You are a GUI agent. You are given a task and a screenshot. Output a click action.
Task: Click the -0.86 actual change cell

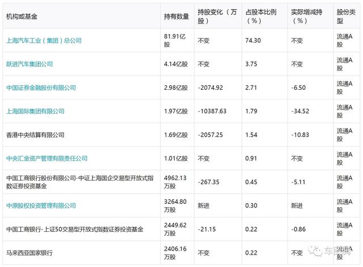pos(298,229)
